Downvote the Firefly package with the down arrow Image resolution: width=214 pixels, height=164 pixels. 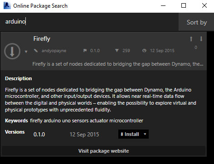[x=201, y=39]
